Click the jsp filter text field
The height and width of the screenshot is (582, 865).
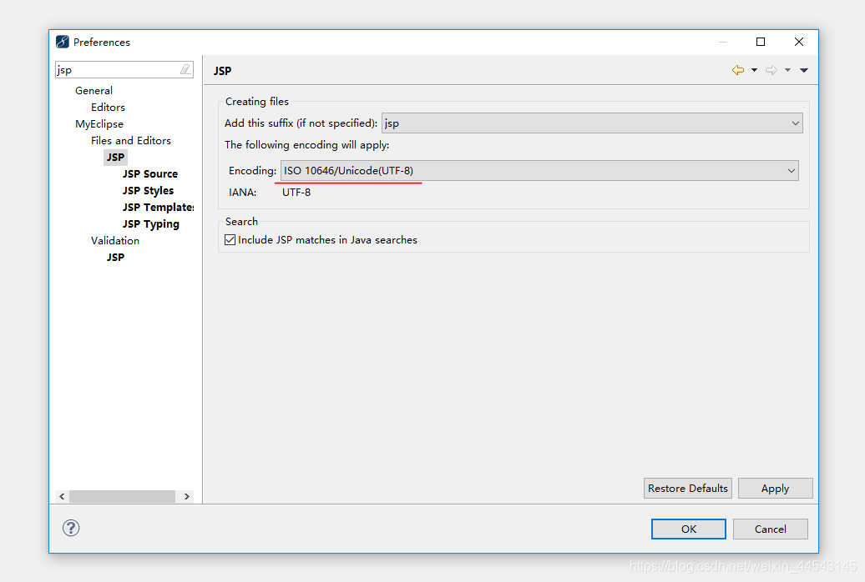pyautogui.click(x=117, y=69)
